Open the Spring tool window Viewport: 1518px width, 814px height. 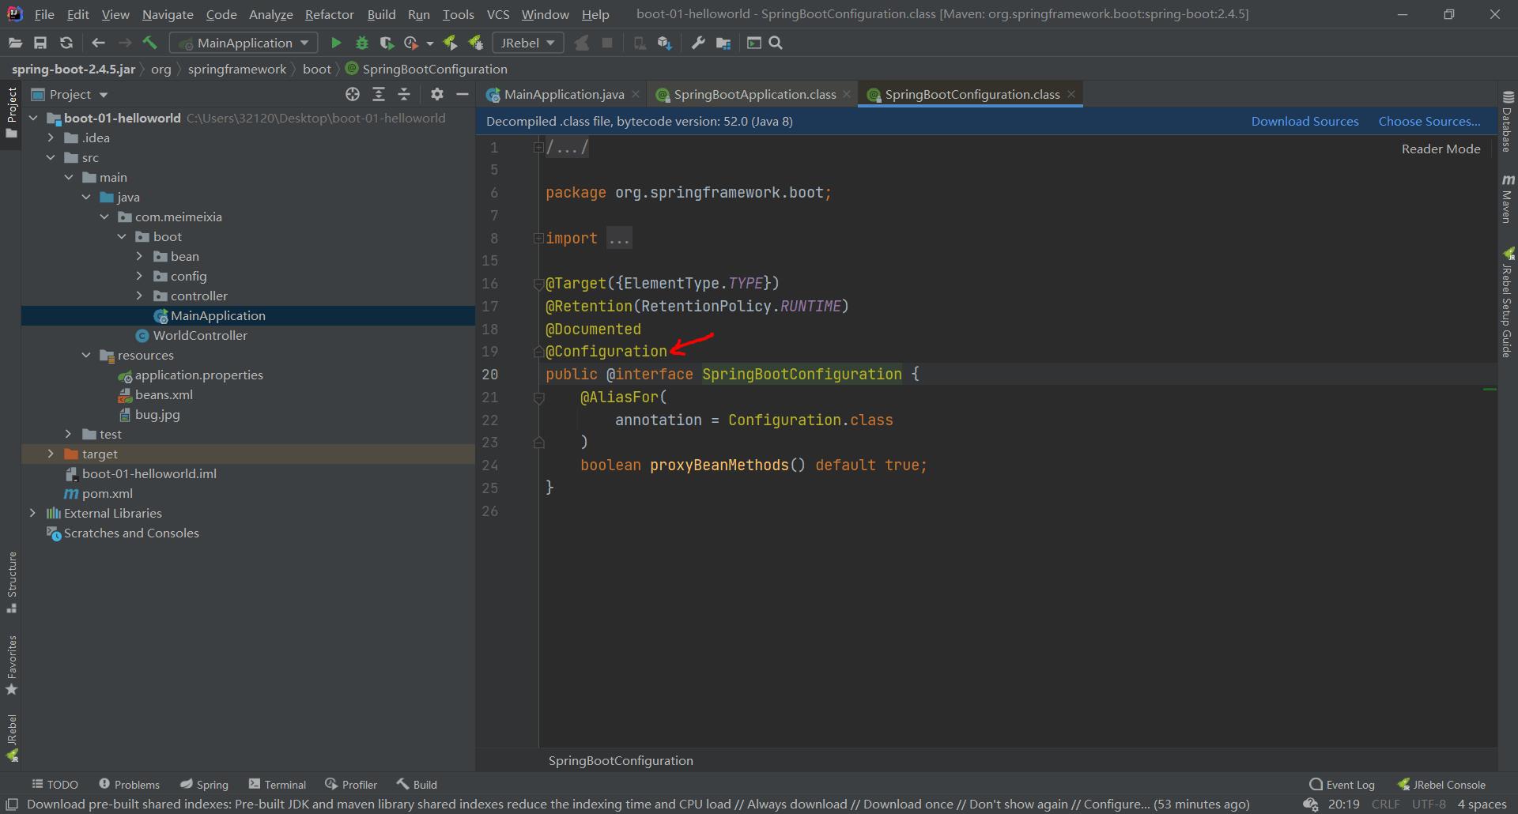tap(204, 784)
